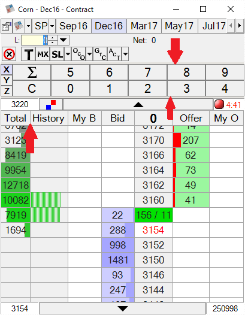Screen dimensions: 245x315
Task: Click the Sigma sum quantity button
Action: (32, 72)
